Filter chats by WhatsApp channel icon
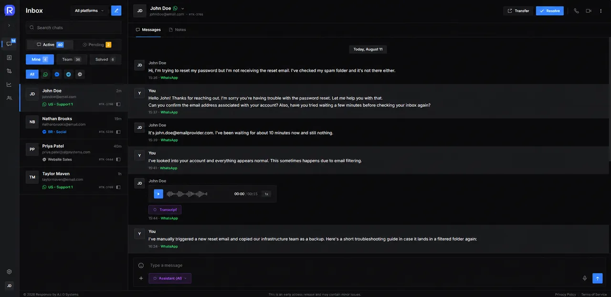 (x=45, y=74)
